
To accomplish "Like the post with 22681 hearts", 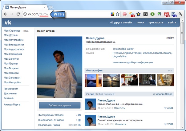I will (165, 108).
